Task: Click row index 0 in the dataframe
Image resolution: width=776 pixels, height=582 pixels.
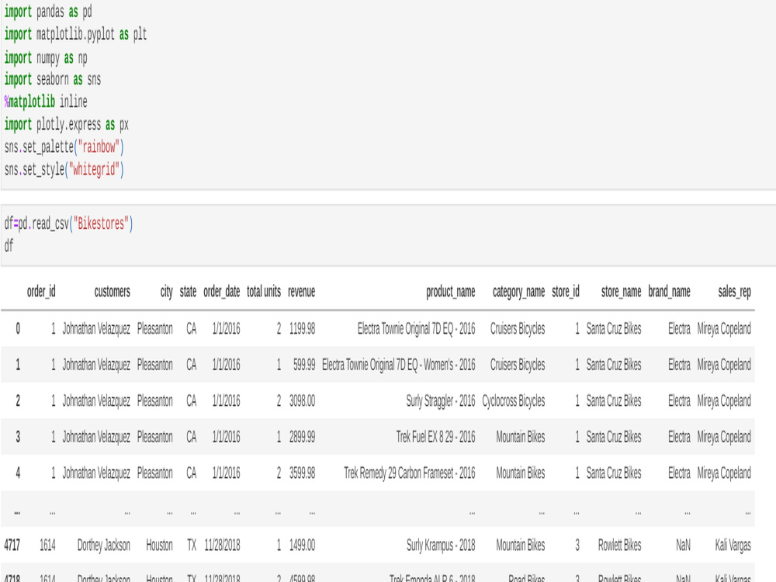Action: [x=18, y=328]
